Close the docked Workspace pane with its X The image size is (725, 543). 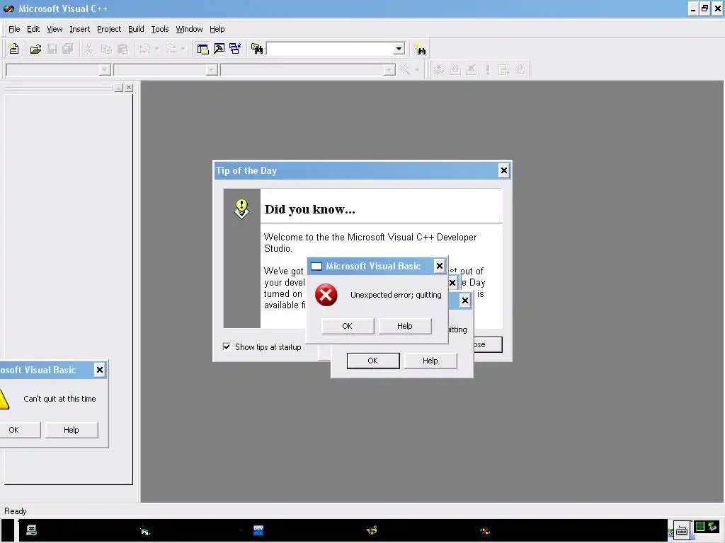[129, 87]
